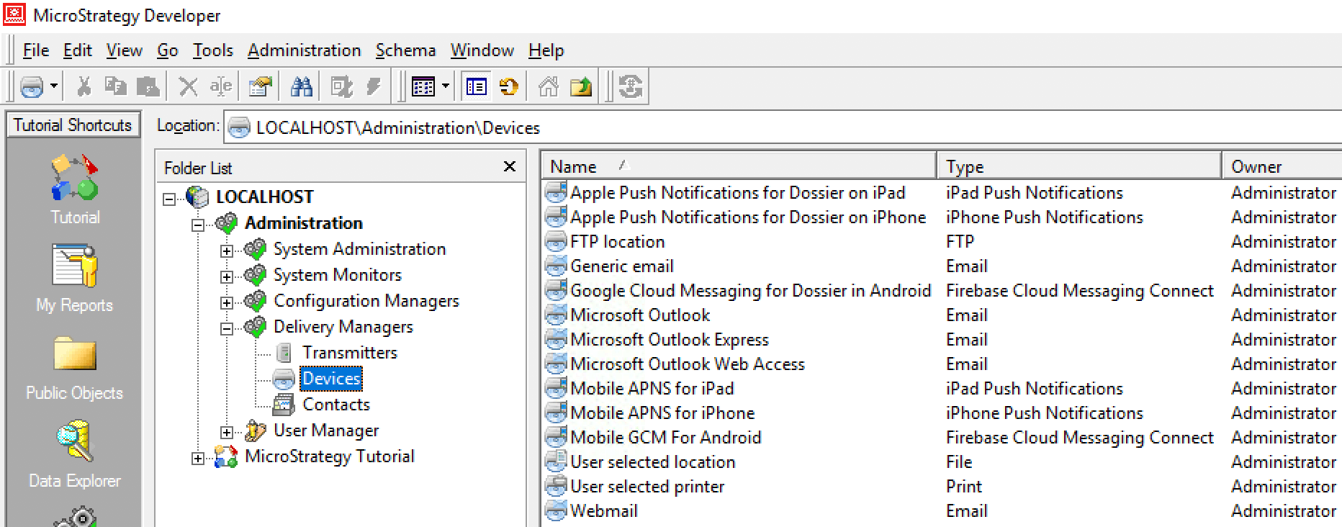Close the Folder List panel
The height and width of the screenshot is (527, 1342).
tap(509, 167)
